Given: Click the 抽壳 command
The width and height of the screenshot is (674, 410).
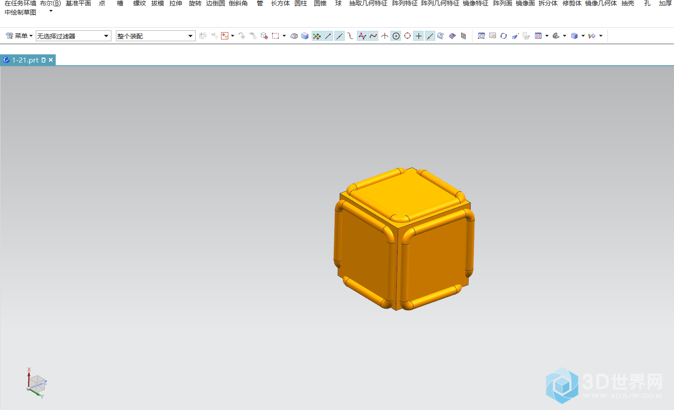Looking at the screenshot, I should [628, 3].
